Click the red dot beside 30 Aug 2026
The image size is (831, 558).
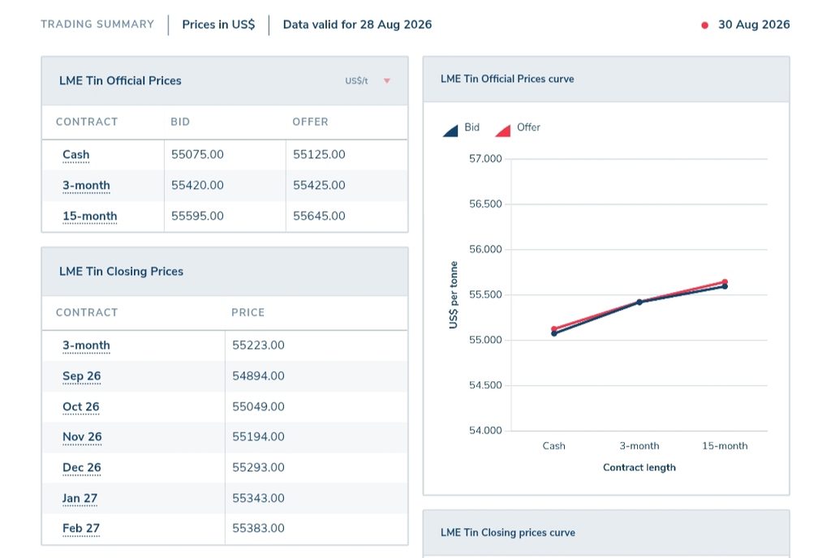tap(705, 25)
